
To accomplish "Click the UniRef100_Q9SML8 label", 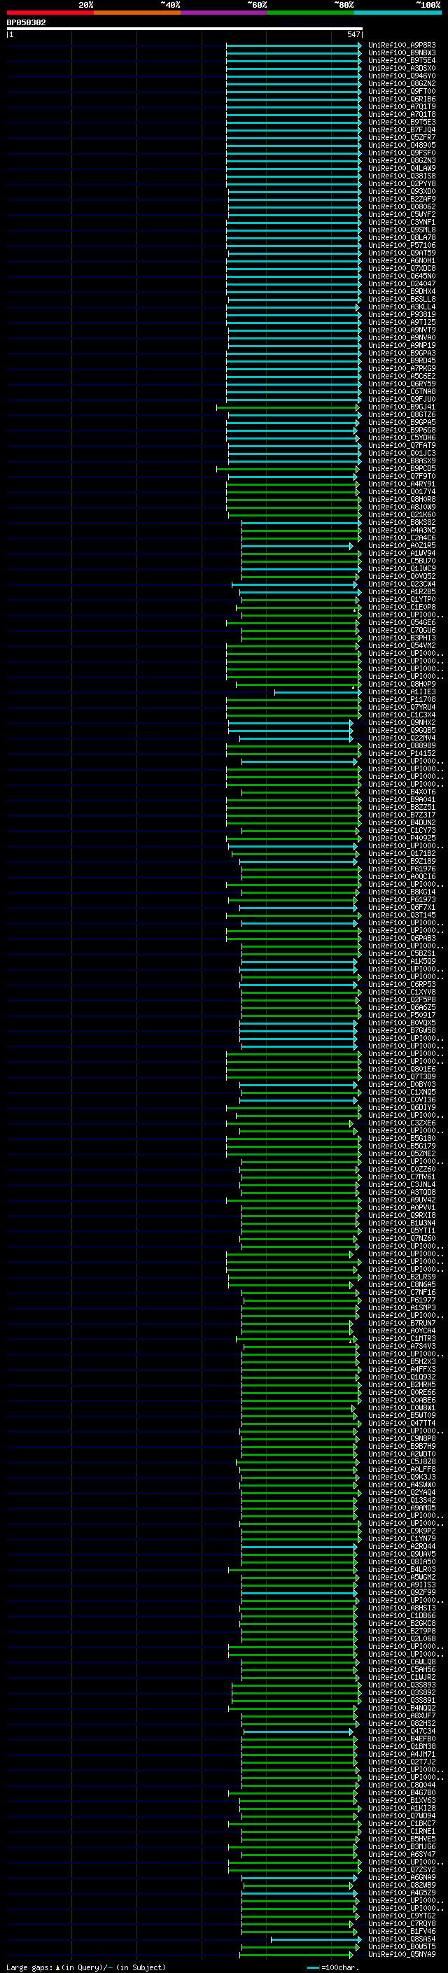I will coord(401,230).
